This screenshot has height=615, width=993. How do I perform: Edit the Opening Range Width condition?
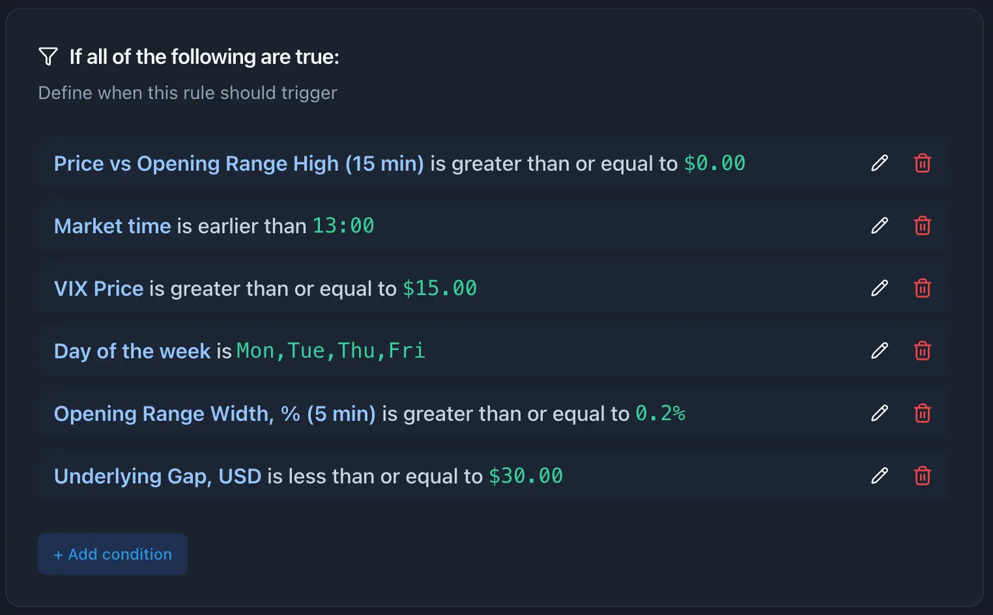click(x=880, y=413)
